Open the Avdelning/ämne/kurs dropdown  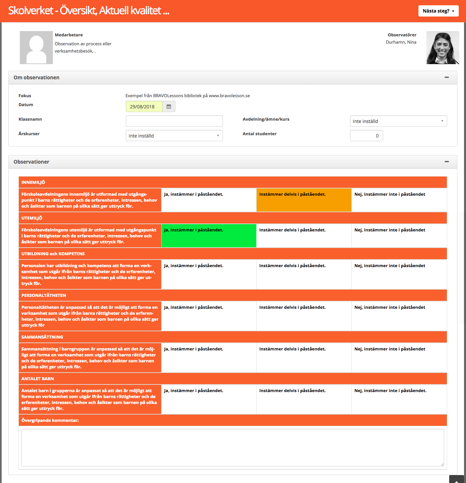coord(398,121)
